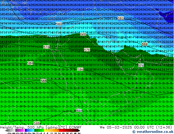
Task: Click the rightmost '568' contour label
Action: [x=145, y=44]
